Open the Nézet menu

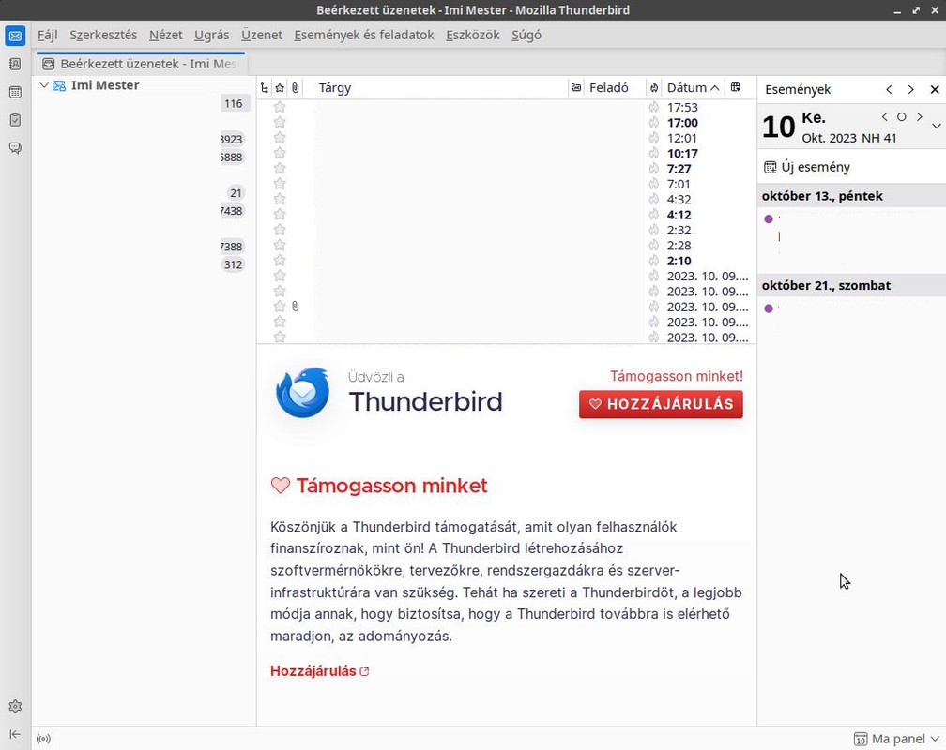[166, 35]
